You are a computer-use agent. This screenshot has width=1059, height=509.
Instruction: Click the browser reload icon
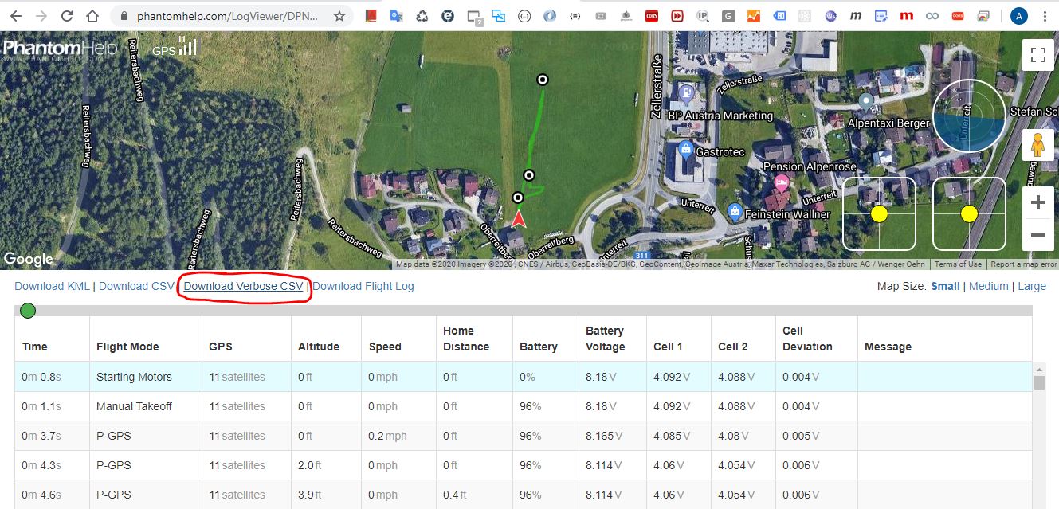pos(67,16)
